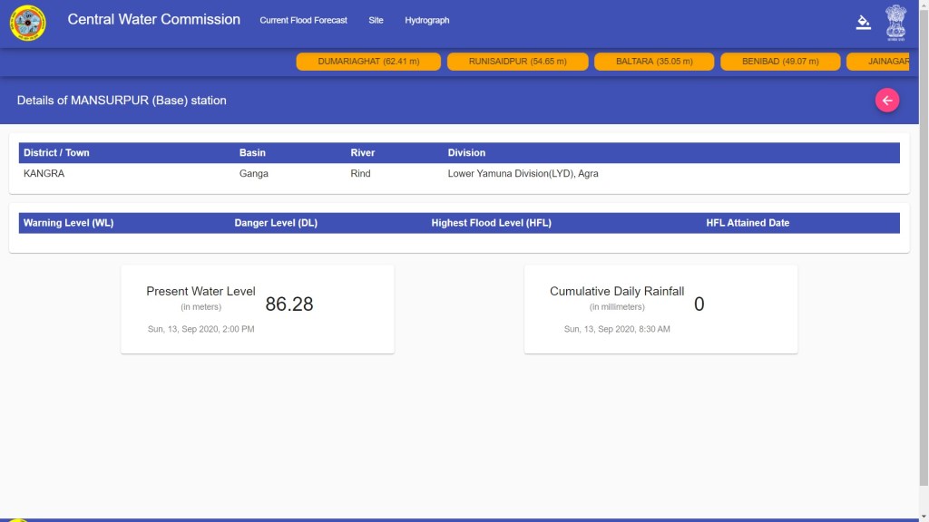Click the Warning Level (WL) column header
The width and height of the screenshot is (929, 522).
68,223
